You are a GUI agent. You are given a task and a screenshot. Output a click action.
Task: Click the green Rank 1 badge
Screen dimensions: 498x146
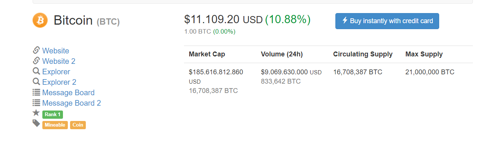click(x=52, y=115)
